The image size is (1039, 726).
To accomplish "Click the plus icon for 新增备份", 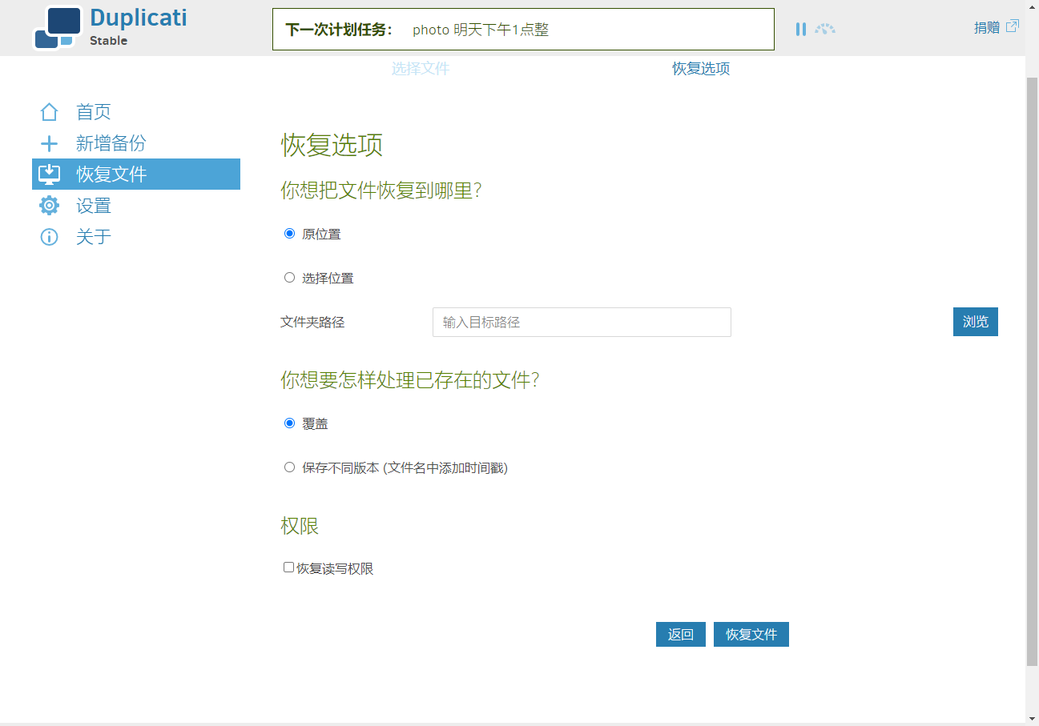I will (49, 144).
